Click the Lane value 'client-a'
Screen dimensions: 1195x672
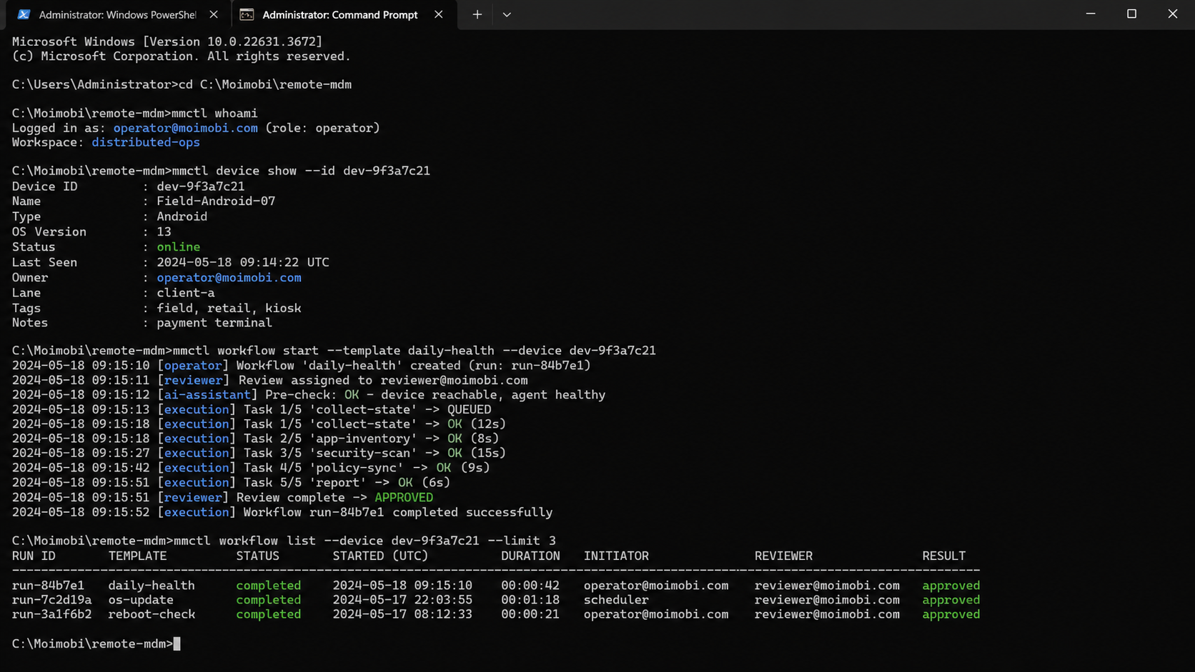[x=186, y=294]
